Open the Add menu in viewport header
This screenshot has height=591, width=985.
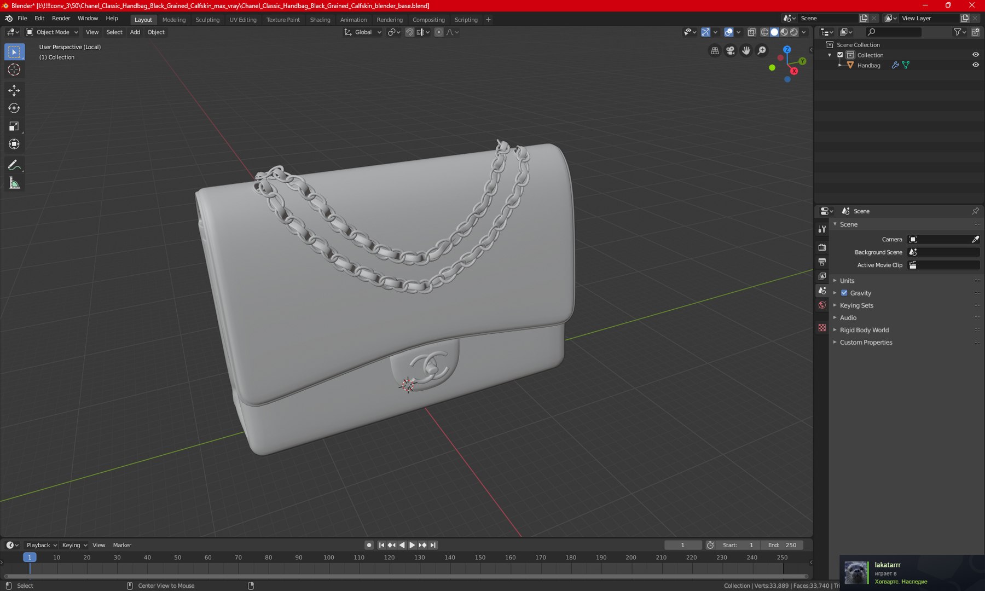[135, 32]
